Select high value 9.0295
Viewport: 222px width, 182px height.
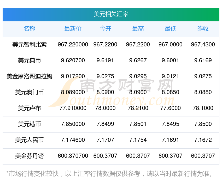pos(138,76)
